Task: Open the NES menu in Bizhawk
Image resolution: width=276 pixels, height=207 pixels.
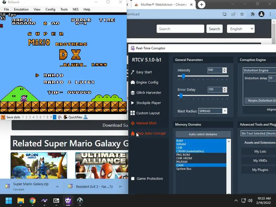Action: tap(76, 9)
